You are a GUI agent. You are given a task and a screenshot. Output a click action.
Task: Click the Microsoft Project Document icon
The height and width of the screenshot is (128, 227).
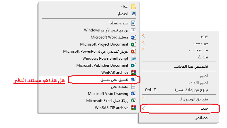click(133, 44)
